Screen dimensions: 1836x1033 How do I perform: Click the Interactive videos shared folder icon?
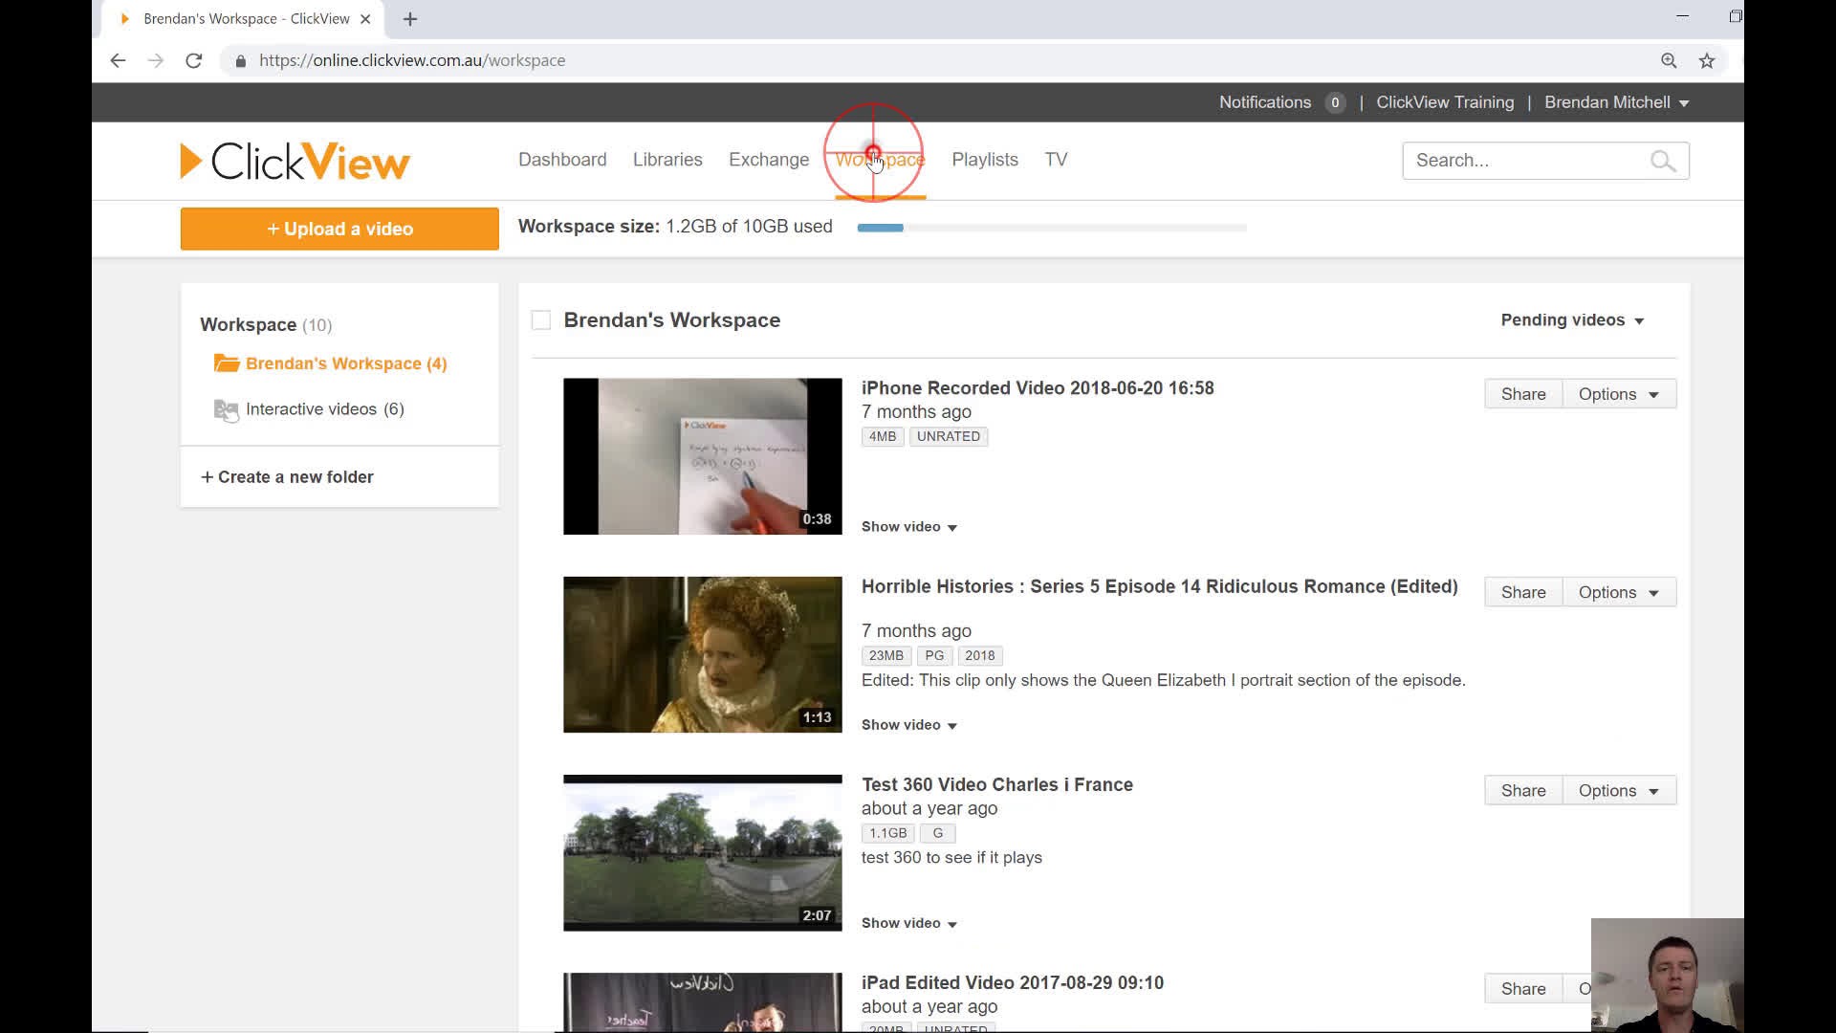[227, 409]
